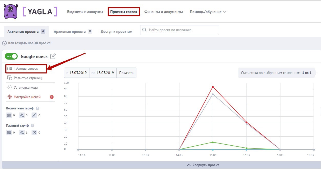The image size is (321, 169).
Task: Click the Google Ads icon under Платный тариф
Action: 22,133
